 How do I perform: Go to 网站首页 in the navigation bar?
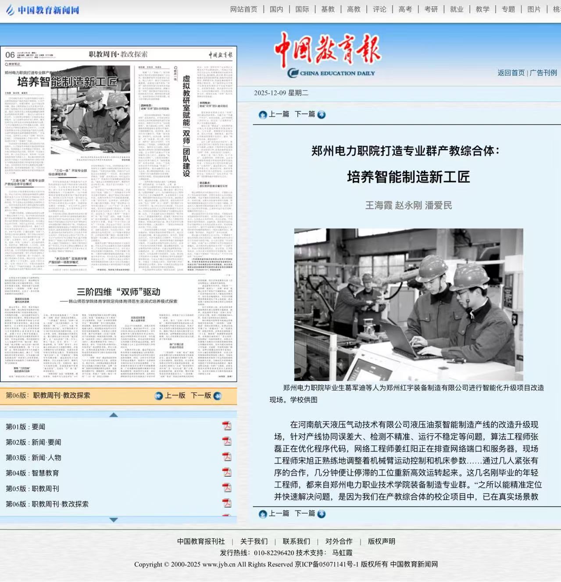pos(243,9)
